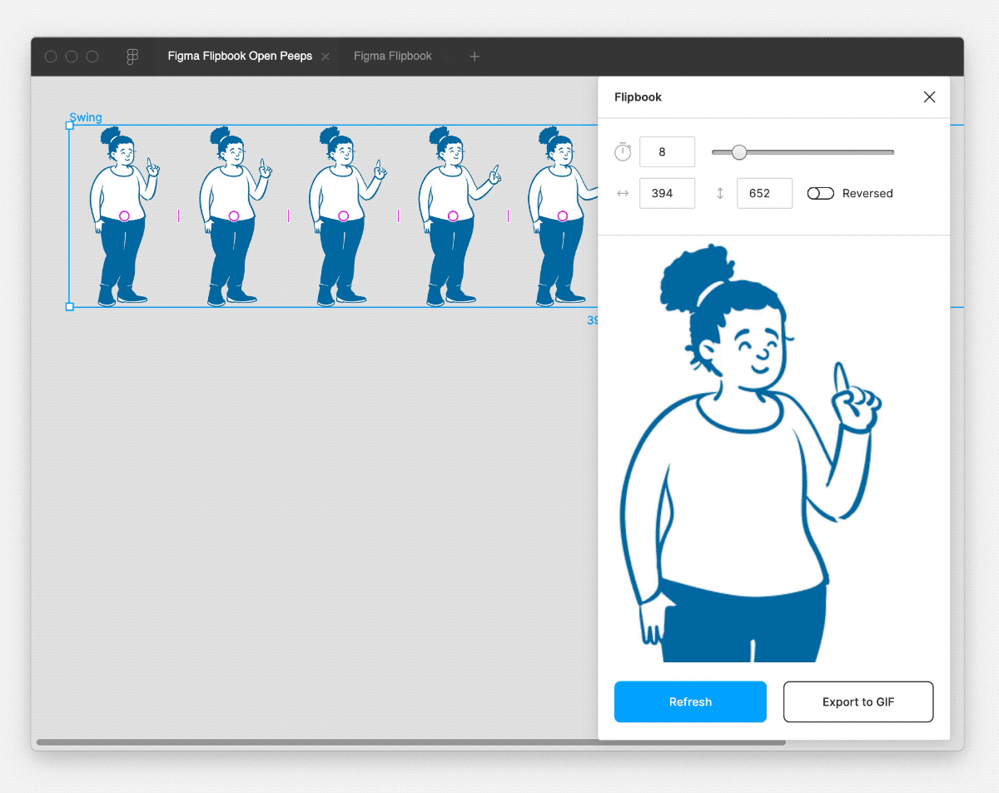Close the Figma Flipbook Open Peeps tab
The height and width of the screenshot is (793, 999).
pos(325,56)
